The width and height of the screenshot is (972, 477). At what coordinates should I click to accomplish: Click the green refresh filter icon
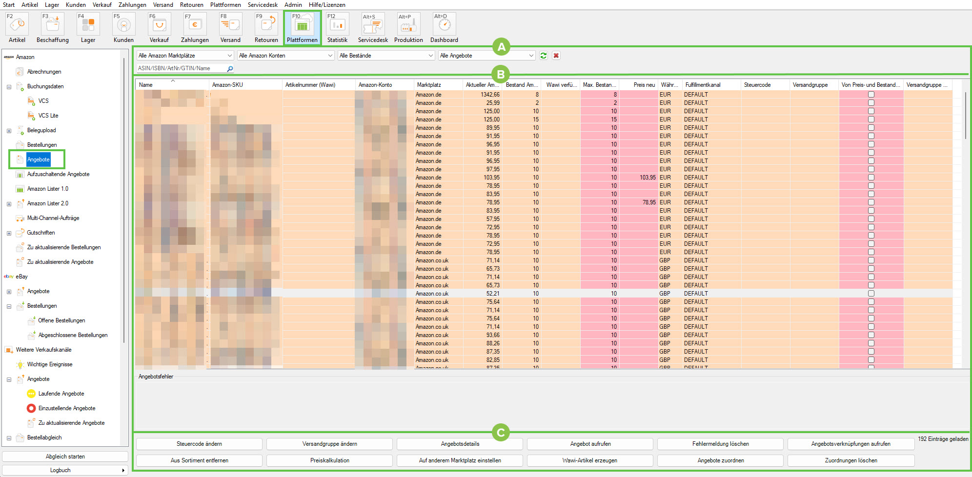coord(544,56)
